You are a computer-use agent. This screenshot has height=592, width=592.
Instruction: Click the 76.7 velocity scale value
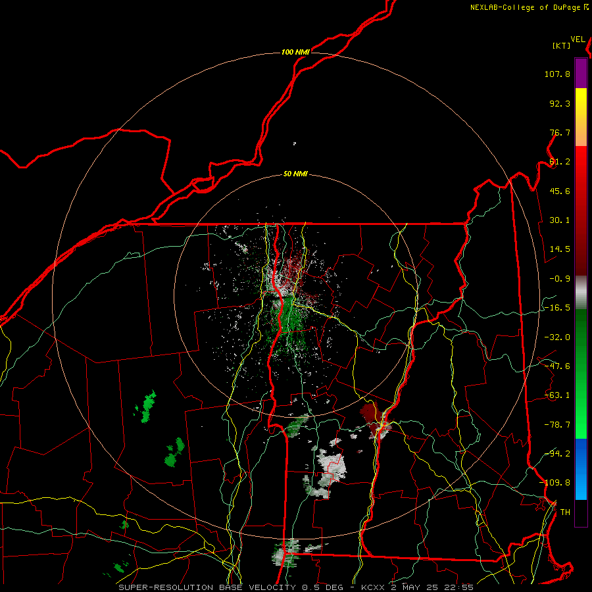pyautogui.click(x=560, y=132)
